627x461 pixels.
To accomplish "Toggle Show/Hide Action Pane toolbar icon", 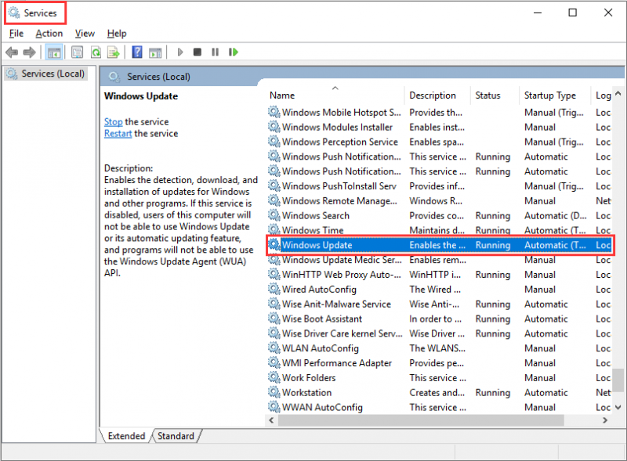I will pyautogui.click(x=155, y=52).
